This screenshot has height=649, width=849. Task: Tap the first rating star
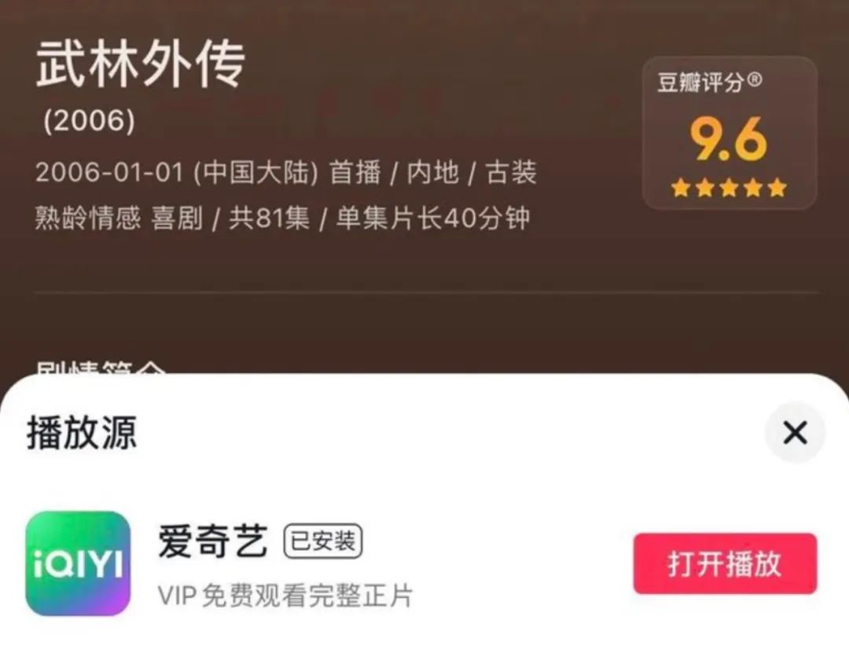[681, 188]
